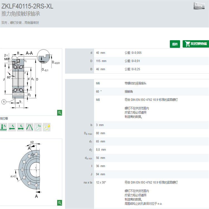Click the d1 value 65 mm
Screen dimensions: 209x209
(x=101, y=141)
